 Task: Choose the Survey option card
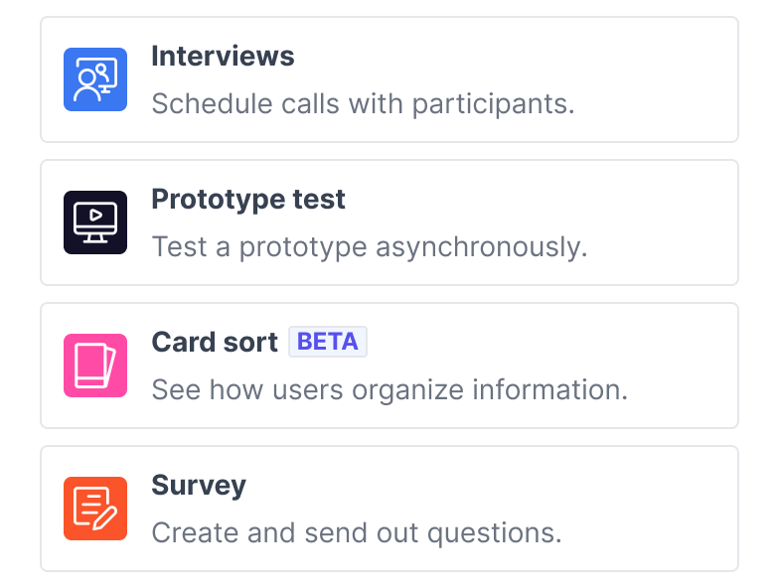(x=389, y=509)
